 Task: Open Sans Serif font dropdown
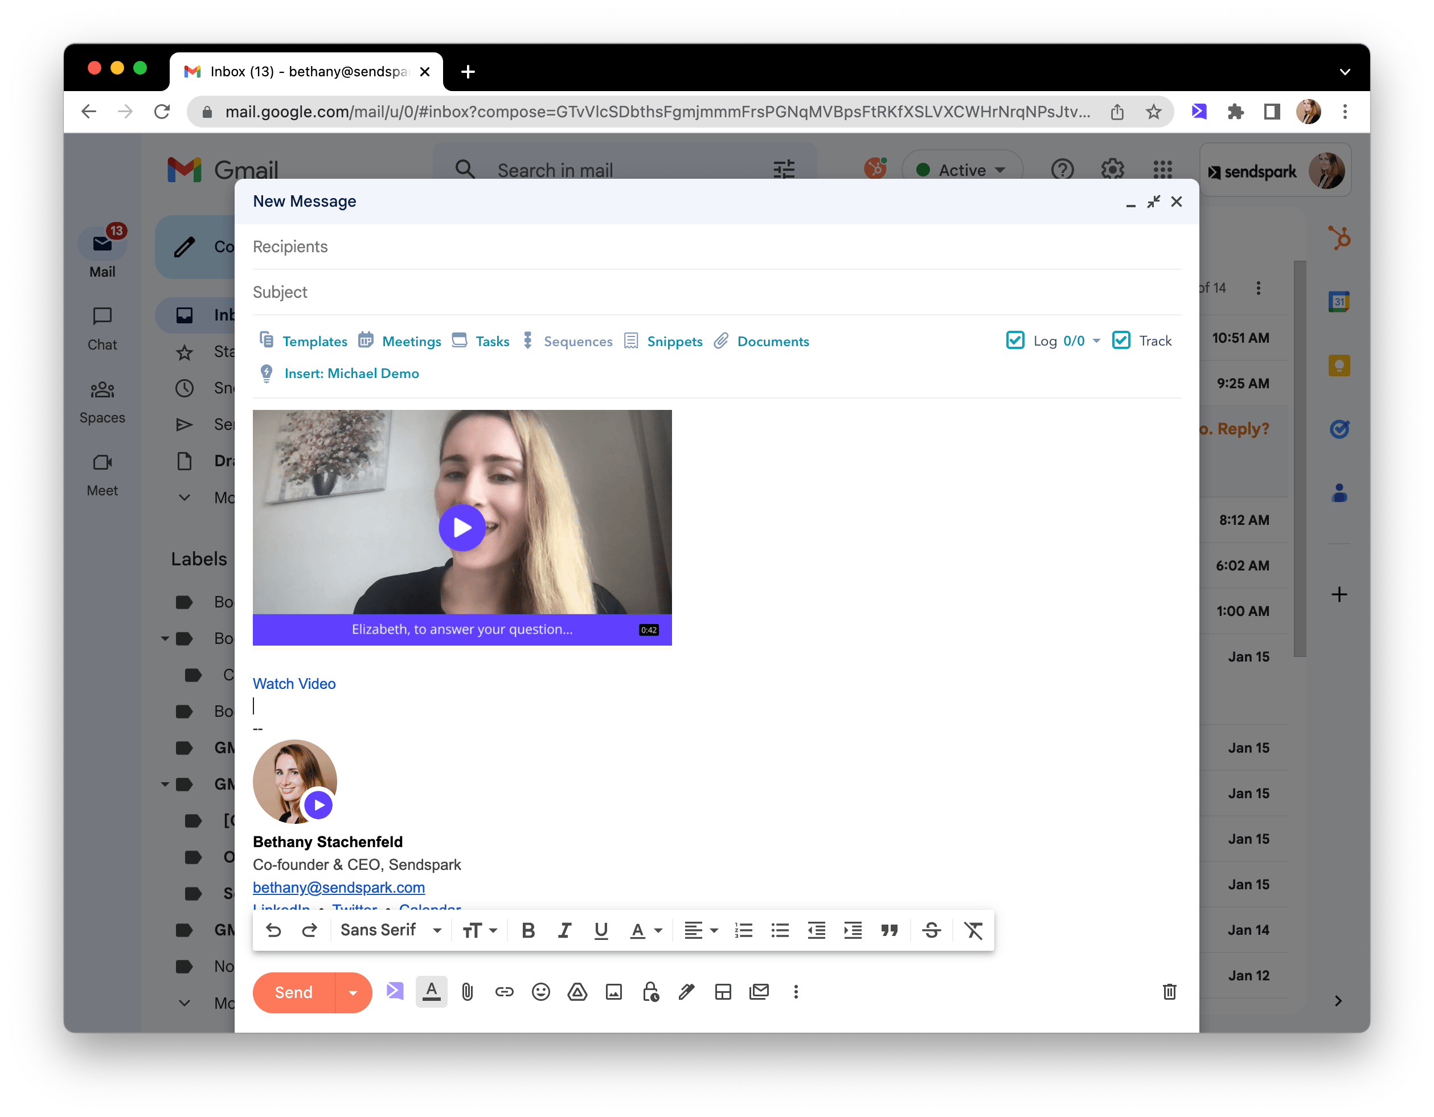point(391,930)
